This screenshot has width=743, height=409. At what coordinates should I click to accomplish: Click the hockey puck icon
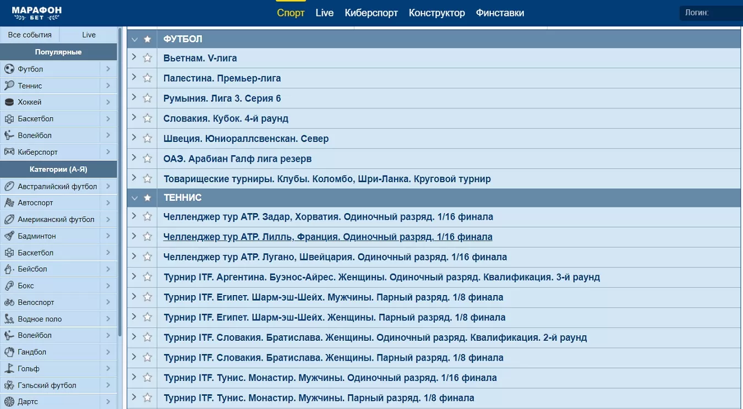click(x=9, y=102)
